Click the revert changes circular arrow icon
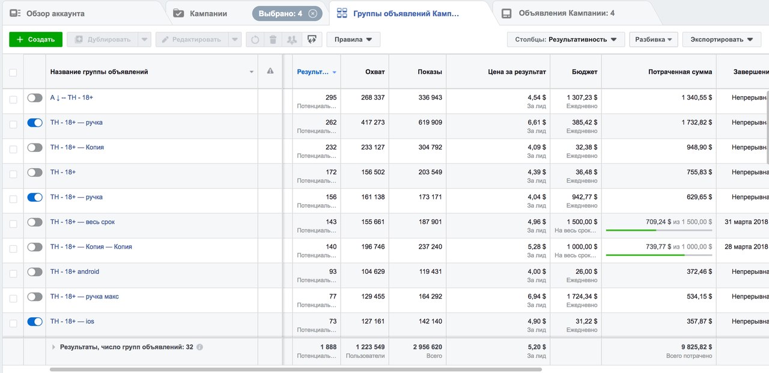Screen dimensions: 769x373 pos(255,40)
